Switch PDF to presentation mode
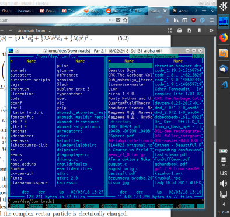 click(x=170, y=30)
